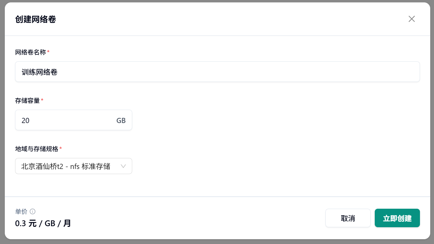Click the 单价 label text
This screenshot has height=244, width=434.
tap(21, 211)
